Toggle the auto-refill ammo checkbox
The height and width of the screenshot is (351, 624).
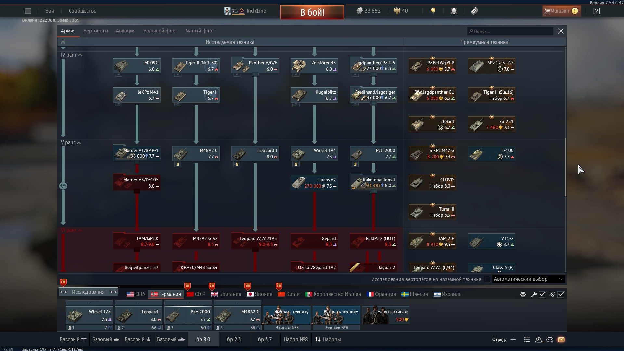pos(561,294)
